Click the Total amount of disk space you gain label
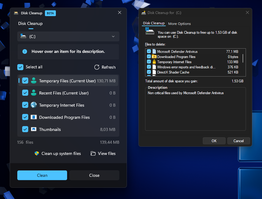This screenshot has width=262, height=199. 172,81
